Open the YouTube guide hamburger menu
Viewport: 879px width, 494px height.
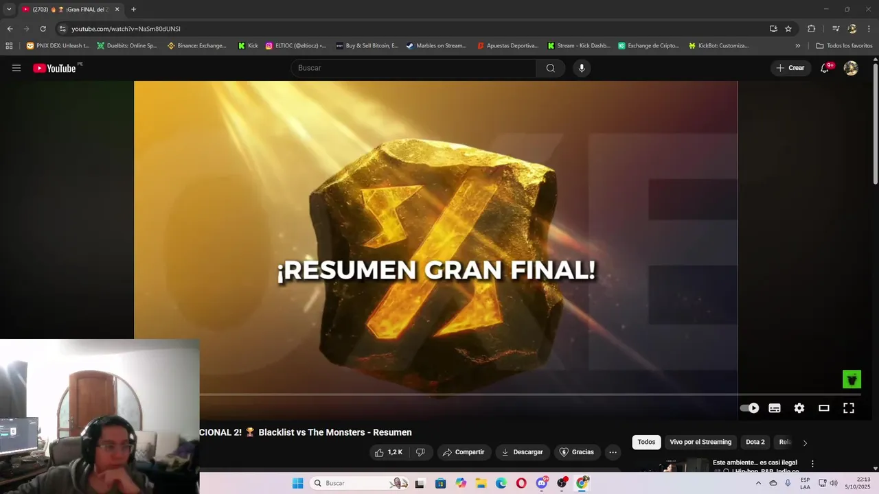[x=16, y=68]
